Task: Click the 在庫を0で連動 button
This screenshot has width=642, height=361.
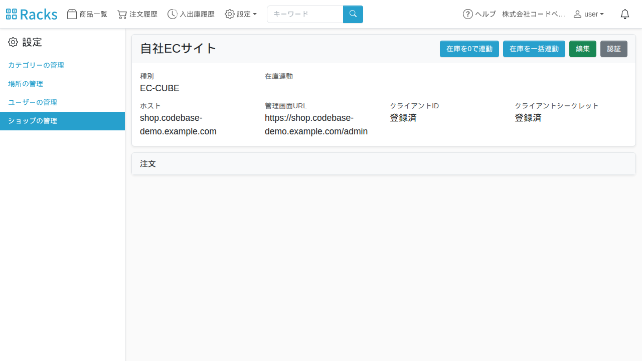Action: tap(469, 49)
